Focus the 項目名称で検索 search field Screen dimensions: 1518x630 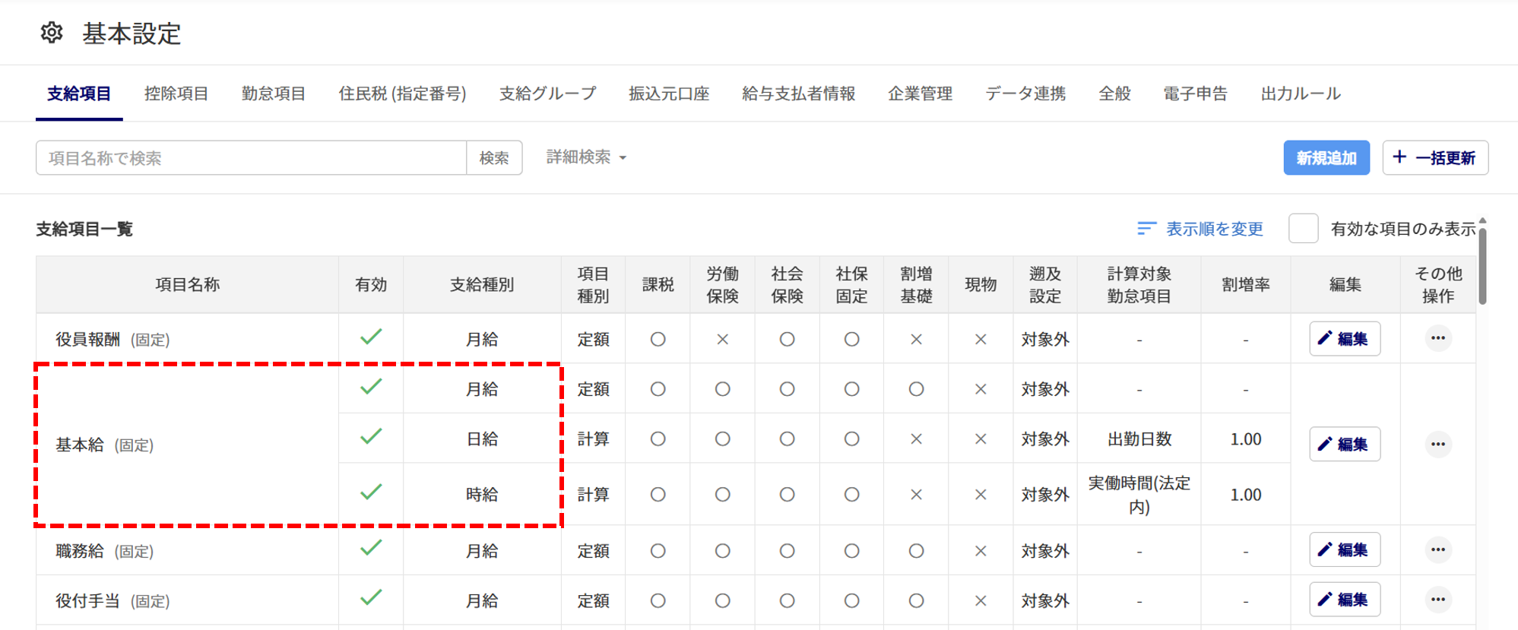(251, 157)
